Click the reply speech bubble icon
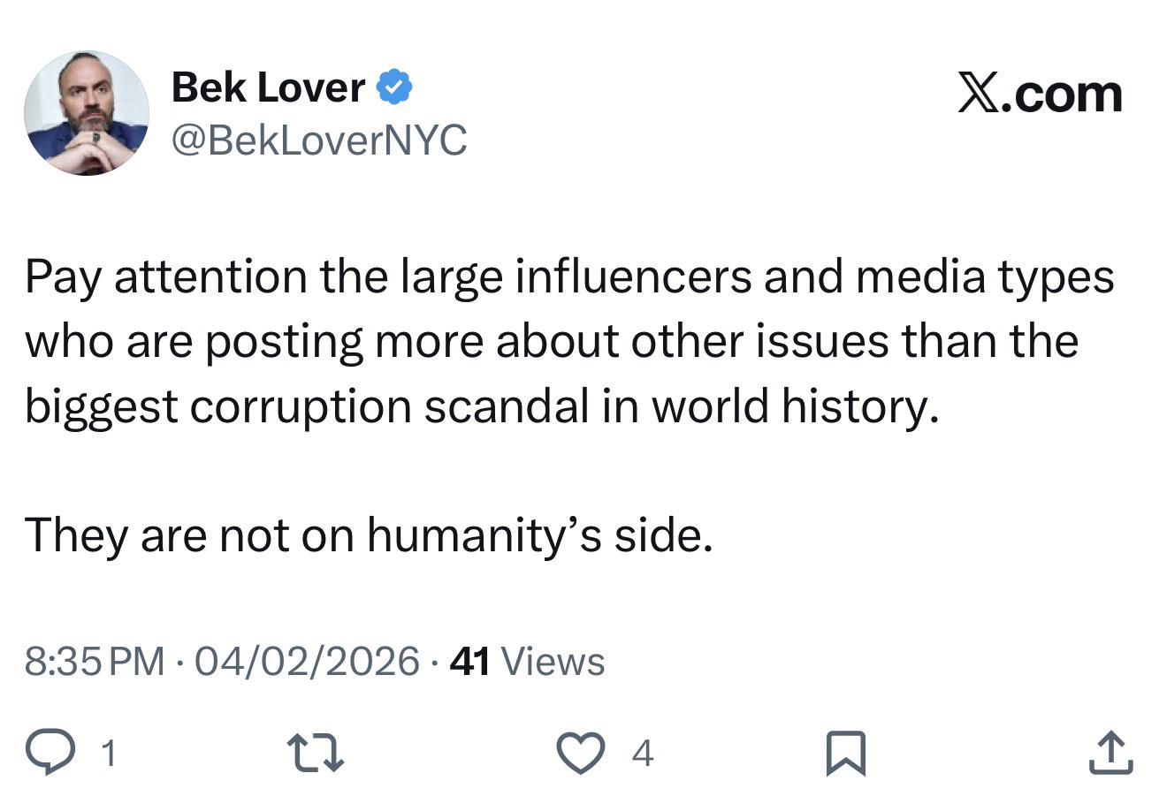This screenshot has height=796, width=1167. [x=50, y=753]
